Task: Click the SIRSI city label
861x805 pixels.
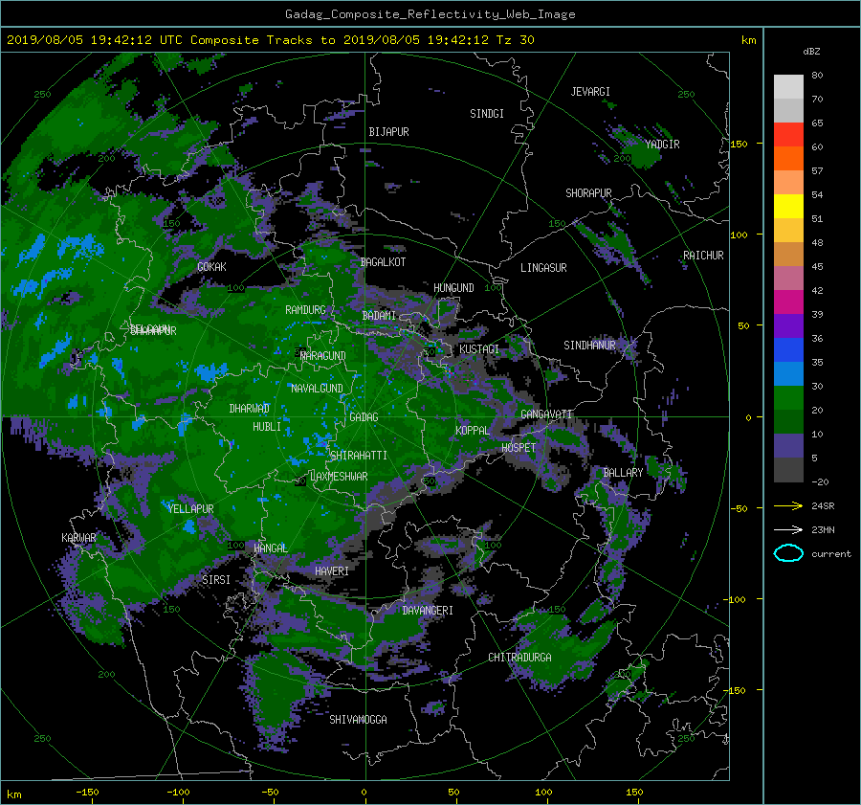Action: 216,580
